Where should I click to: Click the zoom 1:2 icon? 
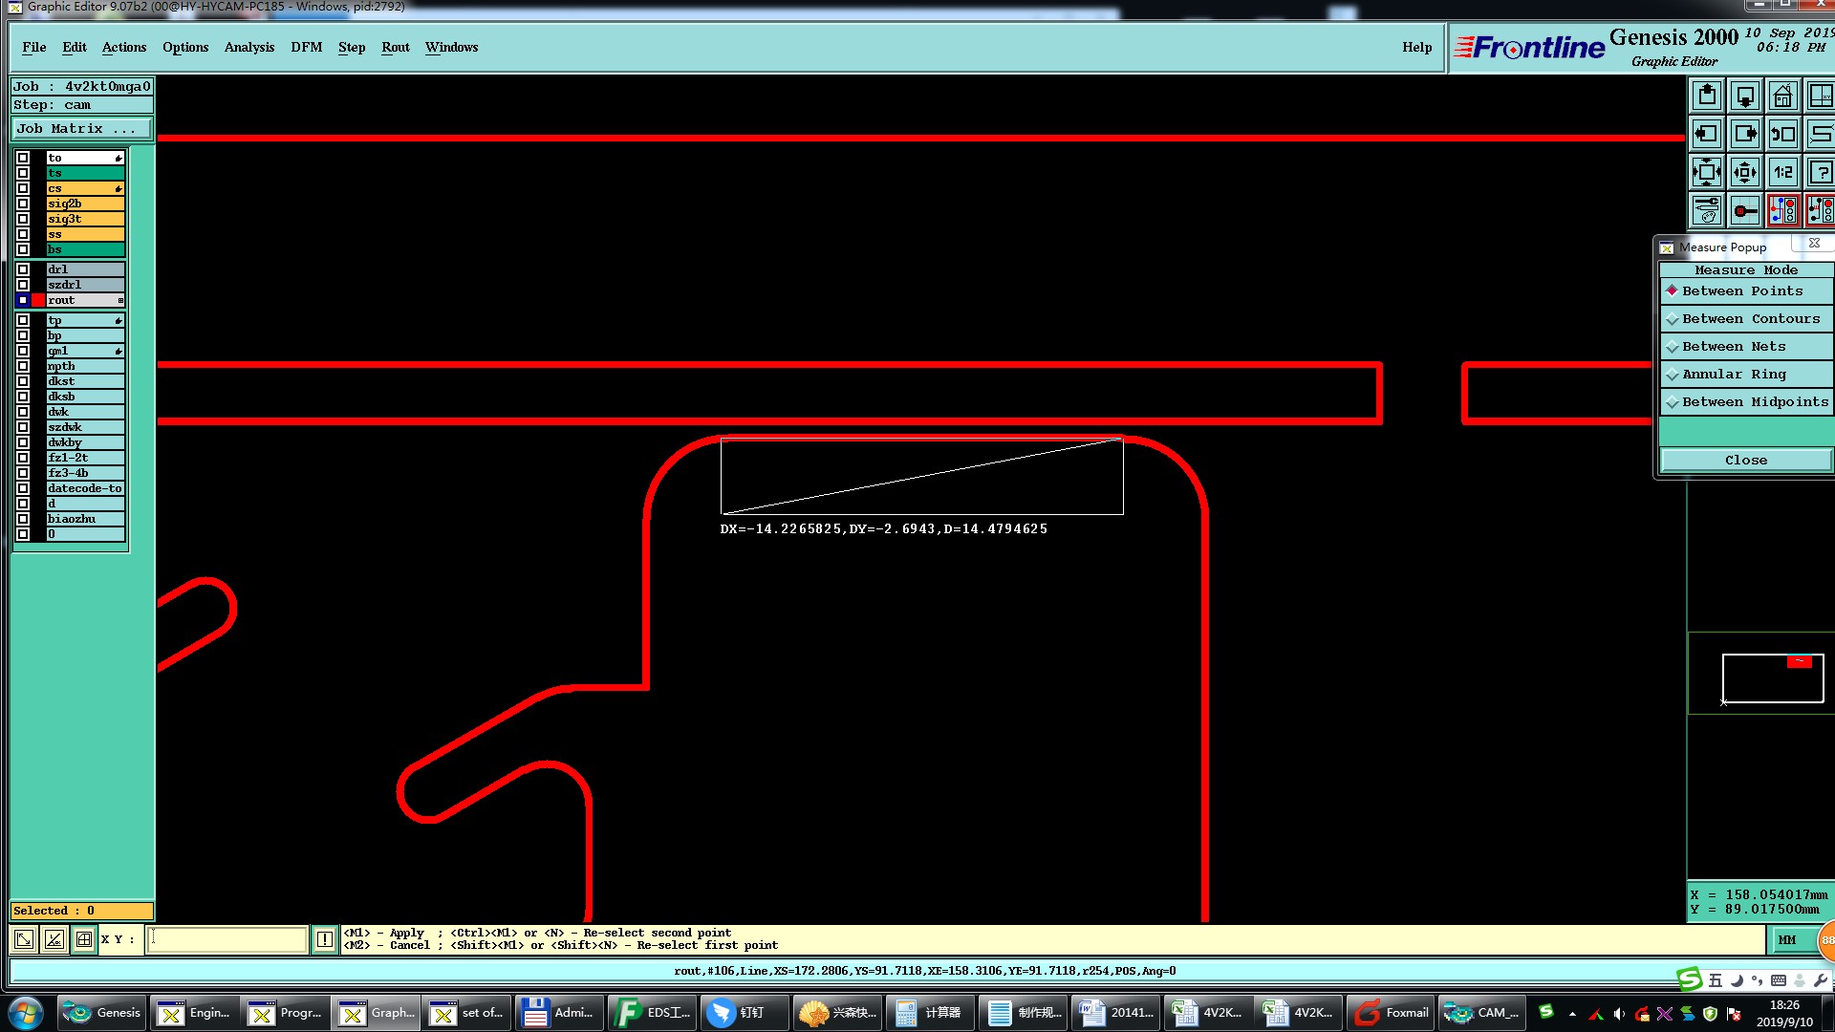[x=1782, y=173]
